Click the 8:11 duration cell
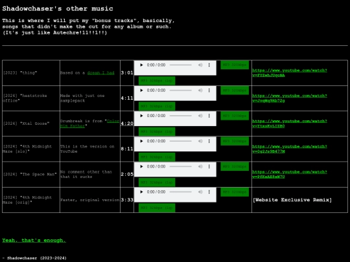The width and height of the screenshot is (350, 262). point(127,149)
